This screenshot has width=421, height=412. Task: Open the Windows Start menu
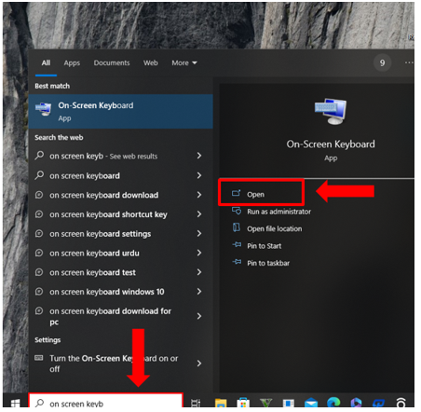(16, 403)
